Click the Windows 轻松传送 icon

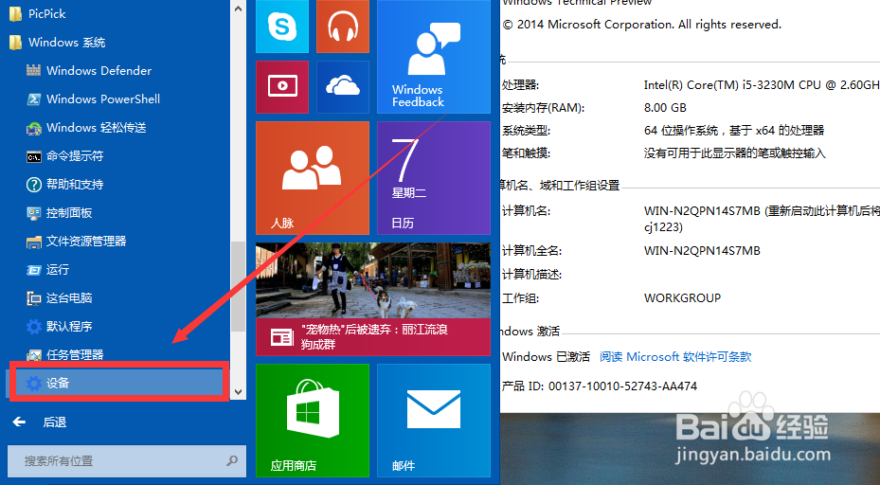point(34,128)
